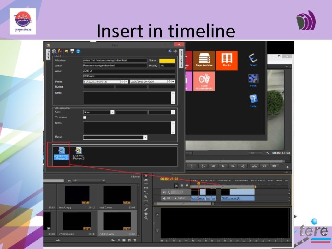Click the globe/gear icon in Task toolbar
The image size is (332, 249).
coord(54,51)
